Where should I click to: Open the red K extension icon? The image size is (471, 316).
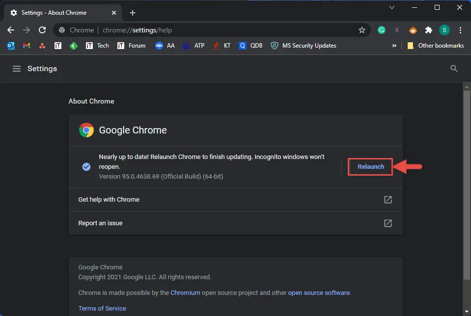tap(397, 30)
